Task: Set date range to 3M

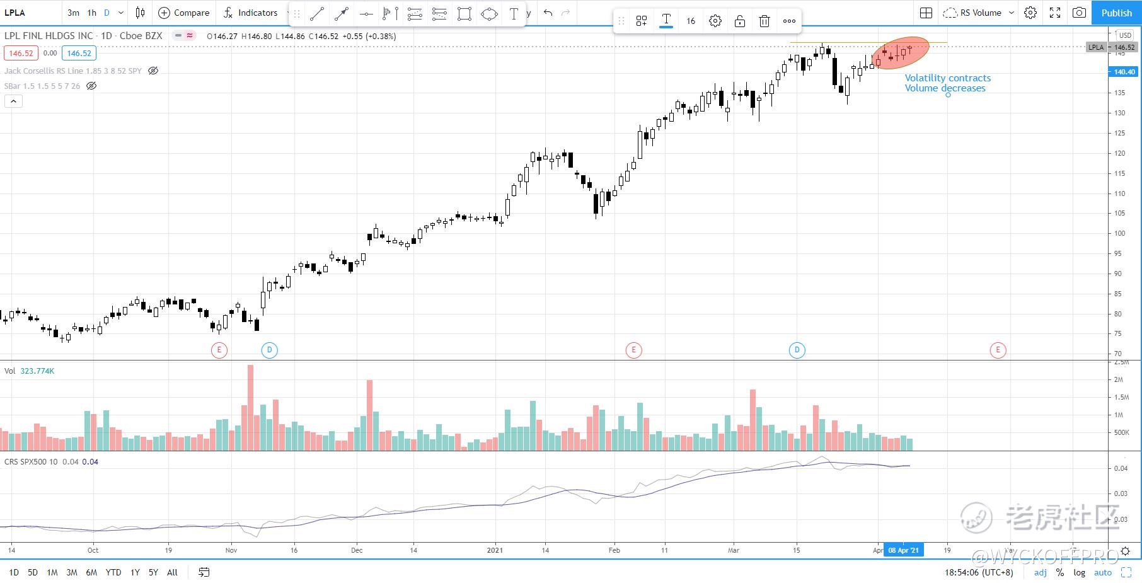Action: 72,572
